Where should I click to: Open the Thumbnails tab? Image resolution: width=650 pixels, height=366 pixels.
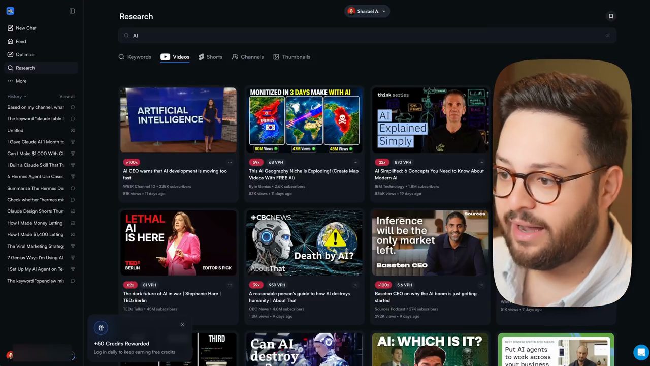pos(292,57)
